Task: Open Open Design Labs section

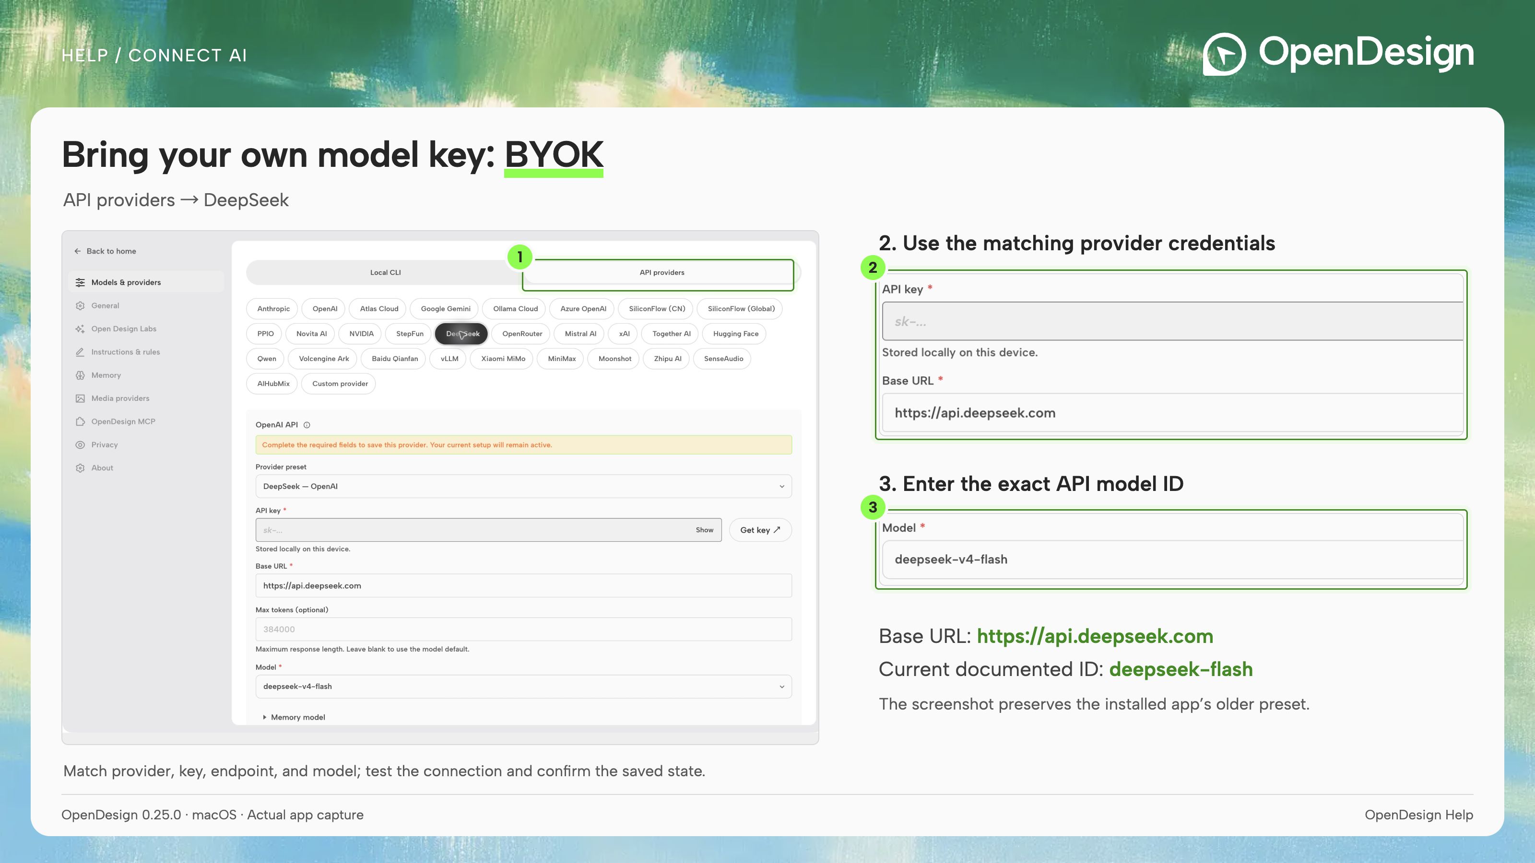Action: pyautogui.click(x=146, y=329)
